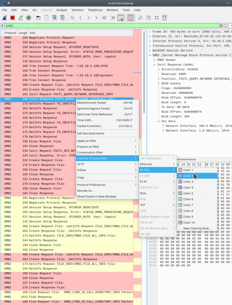Close this capture file
Image resolution: width=232 pixels, height=305 pixels.
click(x=54, y=18)
